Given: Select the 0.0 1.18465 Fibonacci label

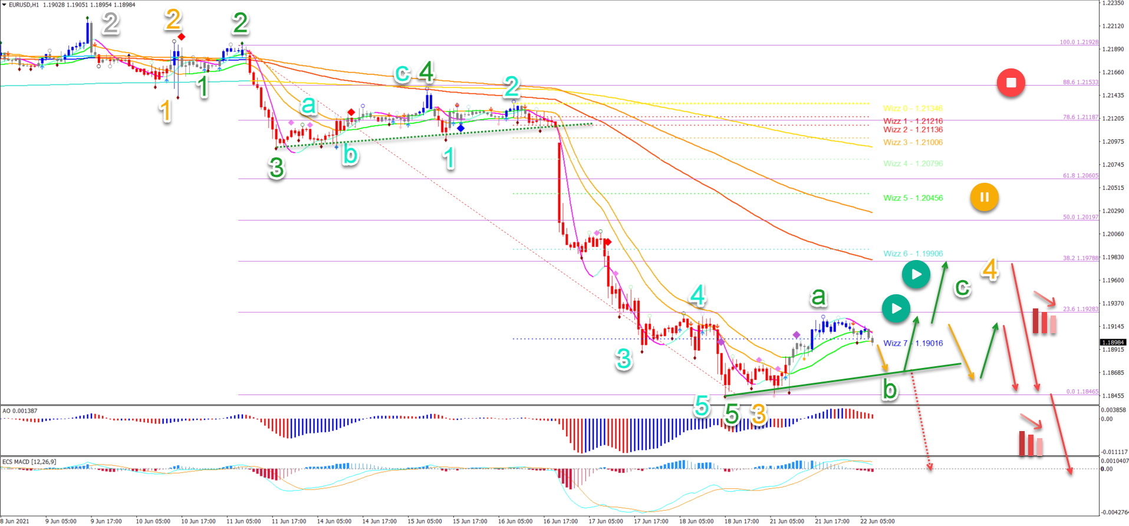Looking at the screenshot, I should tap(1082, 392).
